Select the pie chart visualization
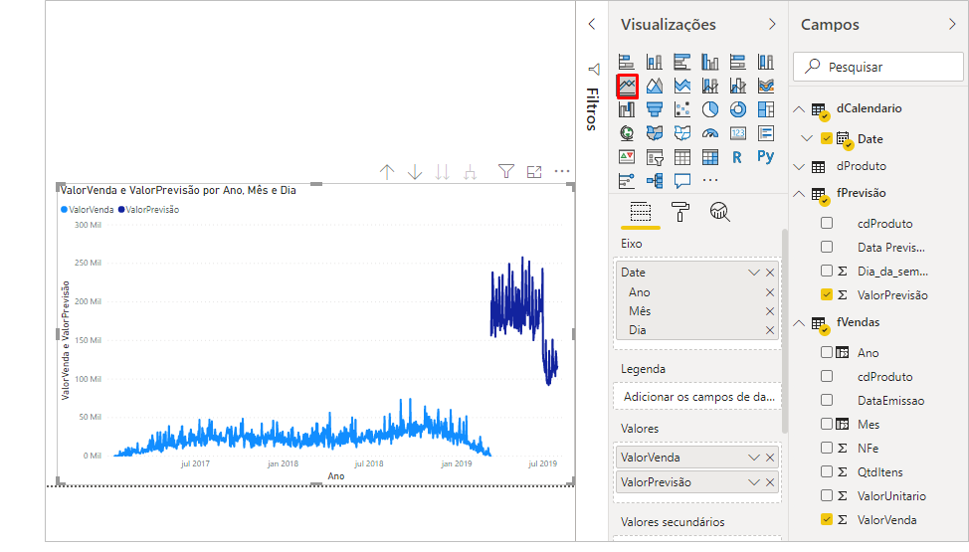This screenshot has height=552, width=969. [710, 109]
